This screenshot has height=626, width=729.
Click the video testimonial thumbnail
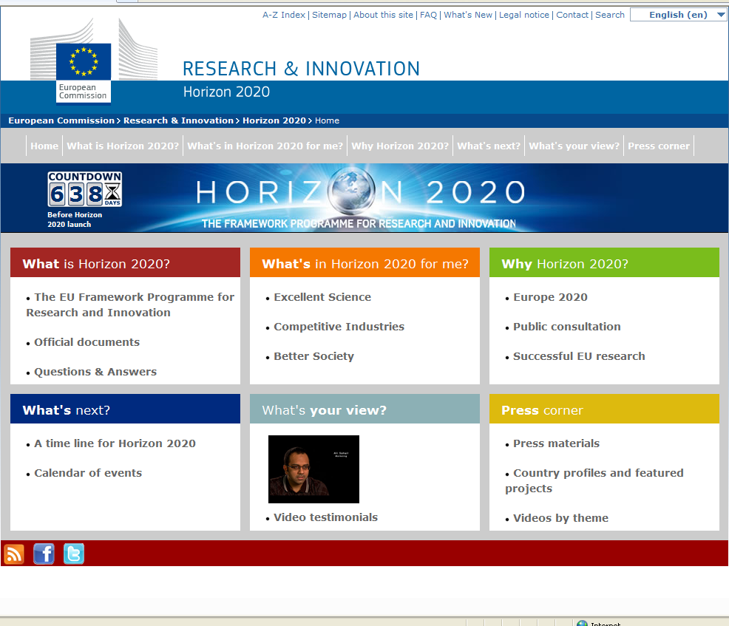313,469
